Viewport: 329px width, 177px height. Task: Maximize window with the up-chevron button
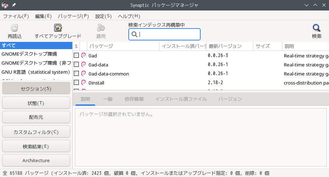(x=315, y=5)
